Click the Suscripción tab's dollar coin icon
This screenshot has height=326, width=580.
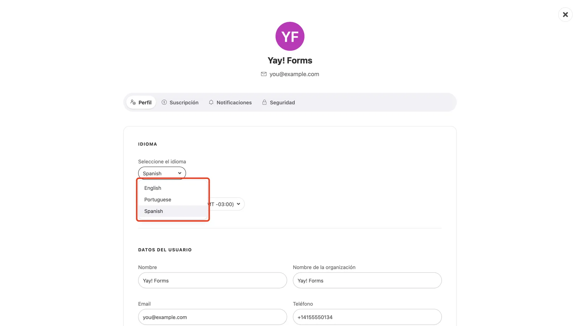(164, 102)
